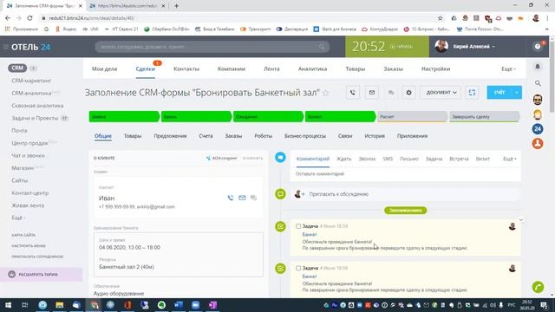Open chat with contact Иван
The width and height of the screenshot is (555, 312).
[253, 198]
